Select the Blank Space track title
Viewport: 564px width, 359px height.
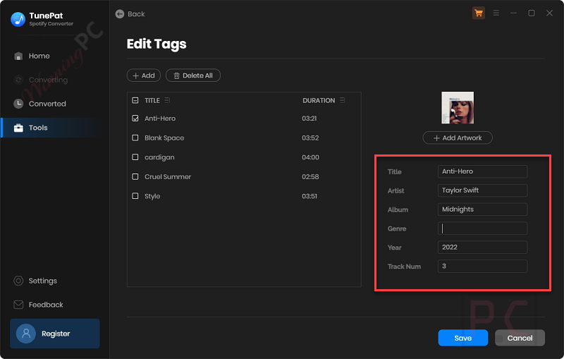point(164,138)
